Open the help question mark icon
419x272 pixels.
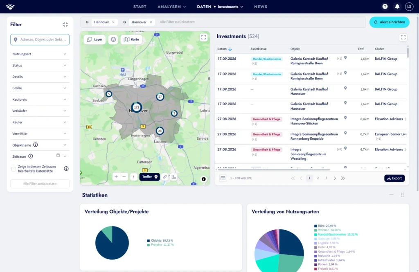[385, 7]
